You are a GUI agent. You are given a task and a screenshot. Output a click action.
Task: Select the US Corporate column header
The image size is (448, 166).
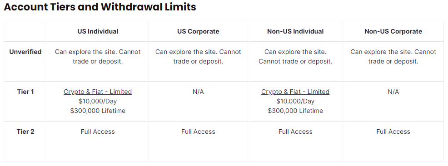point(198,31)
